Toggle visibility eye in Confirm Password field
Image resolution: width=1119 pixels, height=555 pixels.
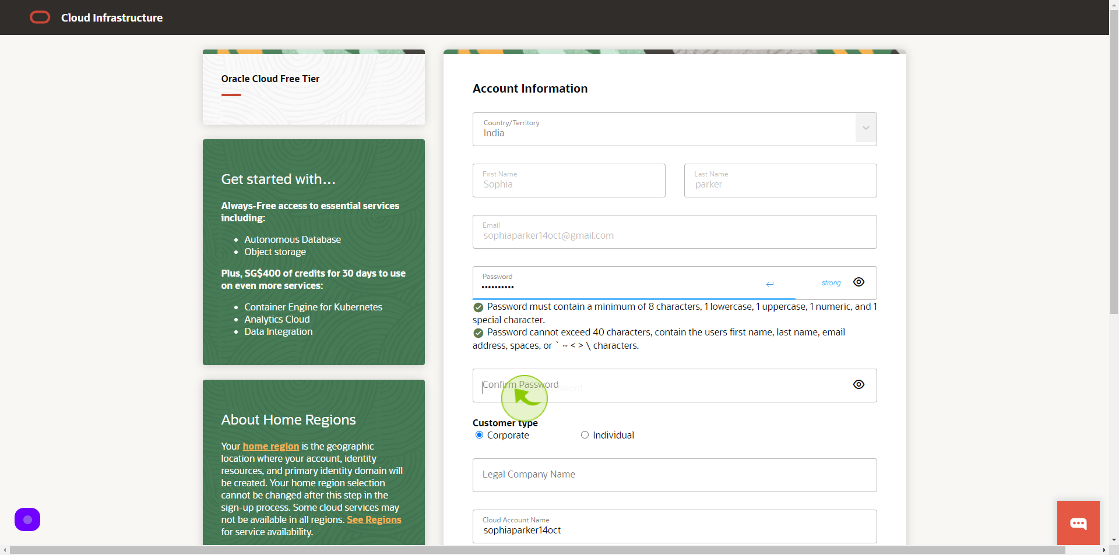(858, 384)
